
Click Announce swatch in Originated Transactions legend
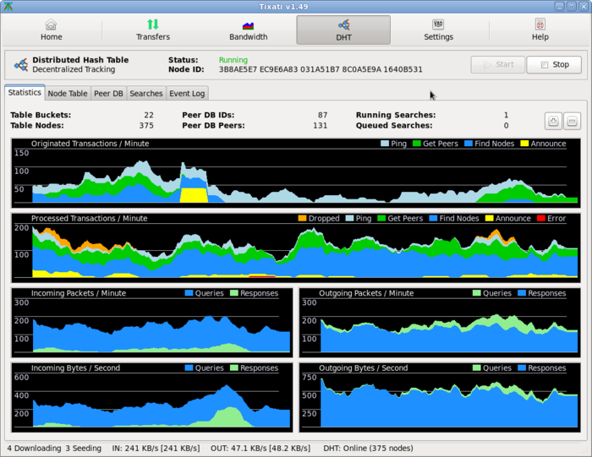(524, 144)
